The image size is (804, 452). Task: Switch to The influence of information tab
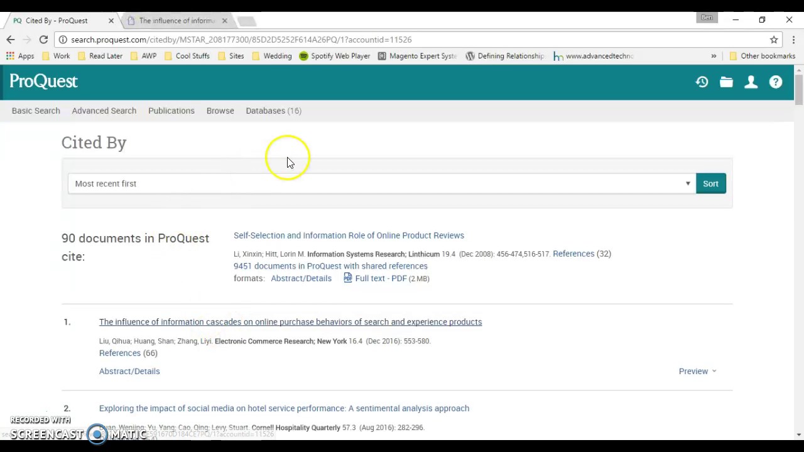[x=177, y=21]
